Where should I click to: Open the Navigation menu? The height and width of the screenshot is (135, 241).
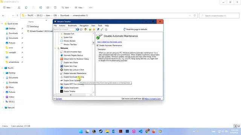pos(84,25)
